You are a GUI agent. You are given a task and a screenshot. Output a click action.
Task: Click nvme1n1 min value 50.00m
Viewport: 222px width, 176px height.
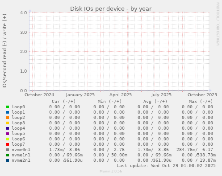119,155
